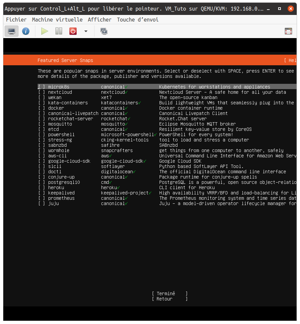Open the Touche d'envoi menu
Screen dimensions: 300x324
click(x=137, y=20)
